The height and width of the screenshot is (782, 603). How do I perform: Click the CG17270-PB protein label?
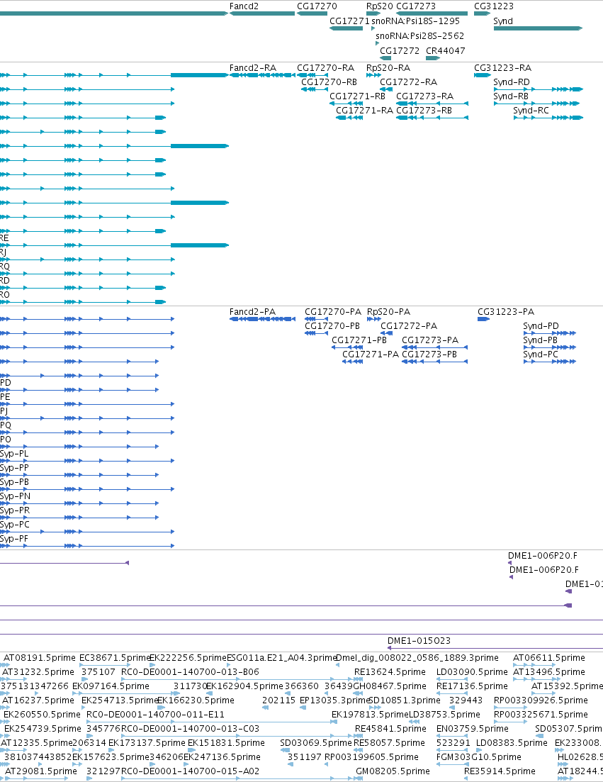(x=332, y=325)
